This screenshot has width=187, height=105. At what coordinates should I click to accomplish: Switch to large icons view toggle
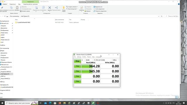click(179, 97)
